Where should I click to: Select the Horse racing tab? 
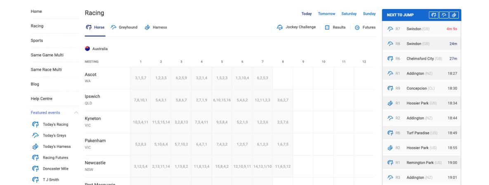(x=95, y=28)
